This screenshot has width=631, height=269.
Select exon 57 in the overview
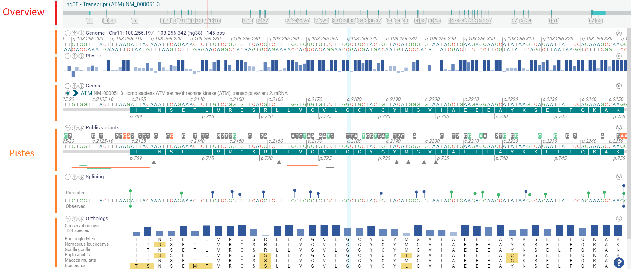514,21
